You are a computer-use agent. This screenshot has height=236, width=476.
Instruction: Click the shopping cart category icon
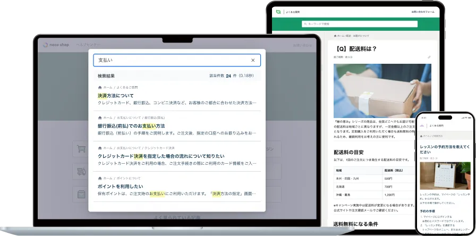click(x=81, y=150)
